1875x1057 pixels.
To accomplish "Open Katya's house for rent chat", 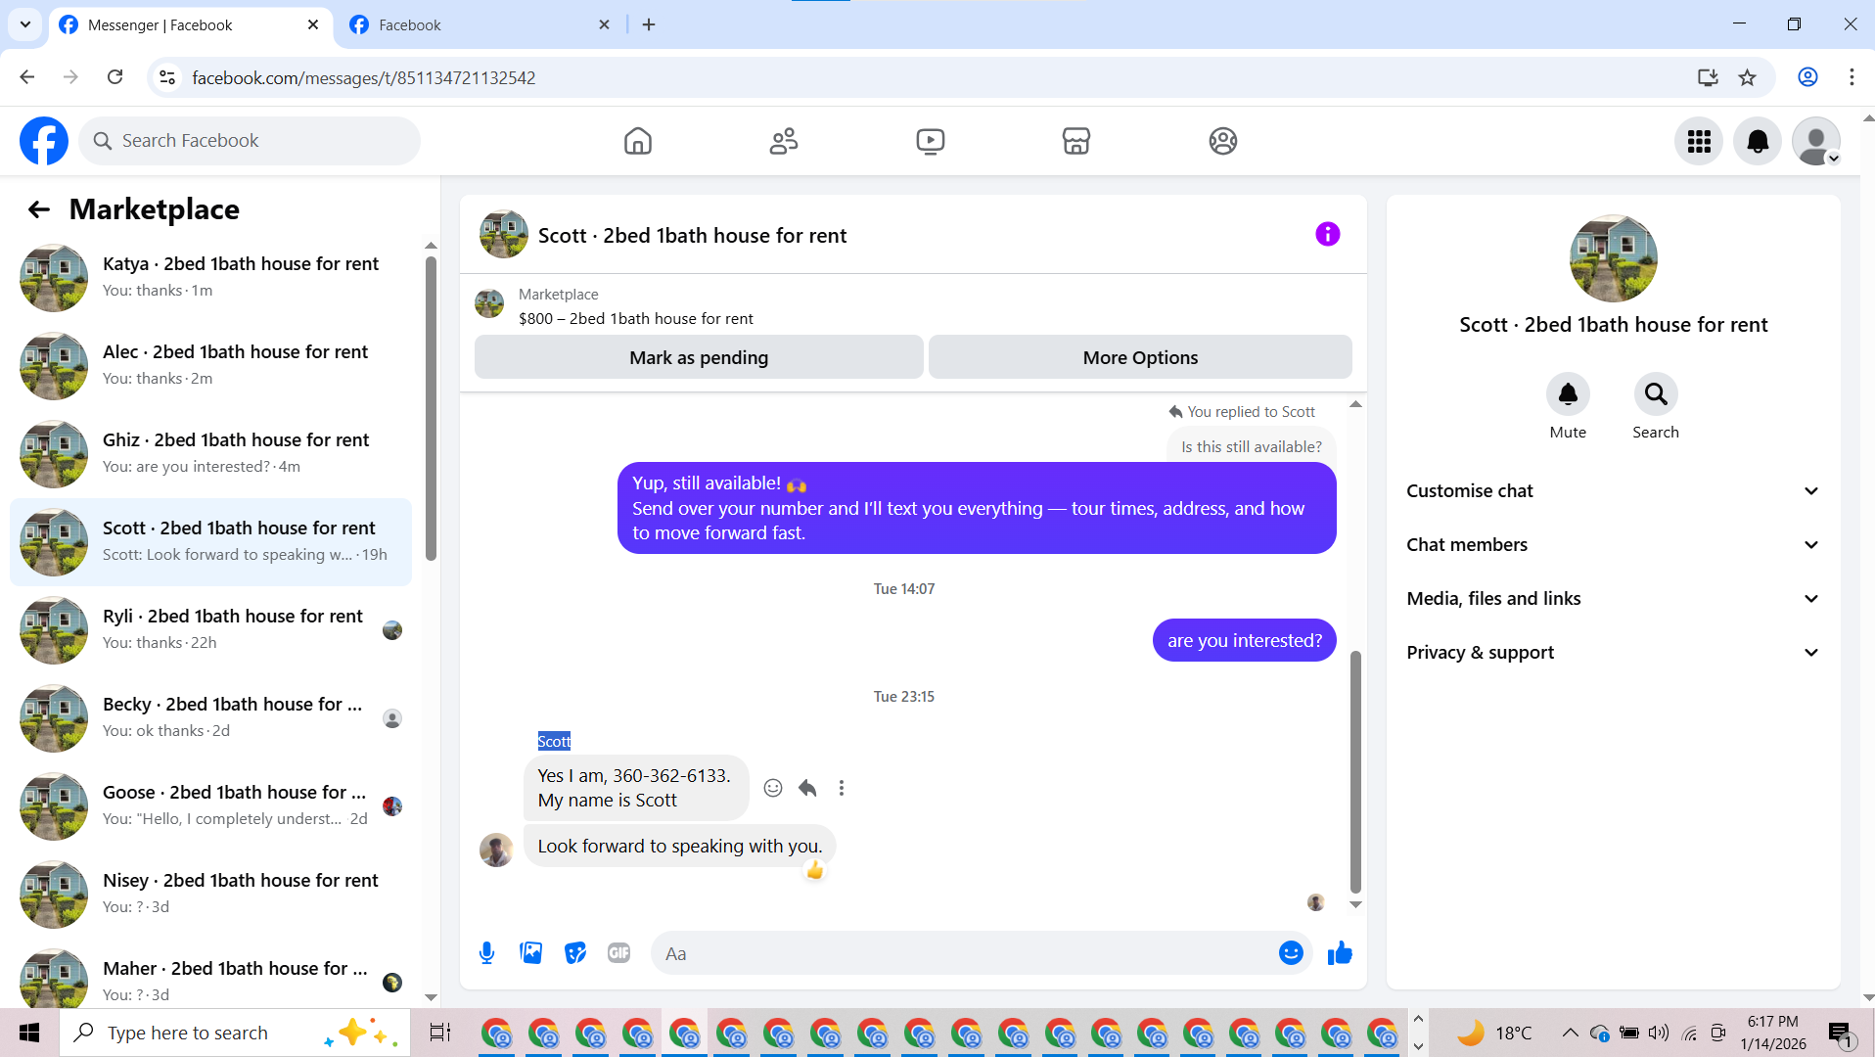I will [210, 277].
